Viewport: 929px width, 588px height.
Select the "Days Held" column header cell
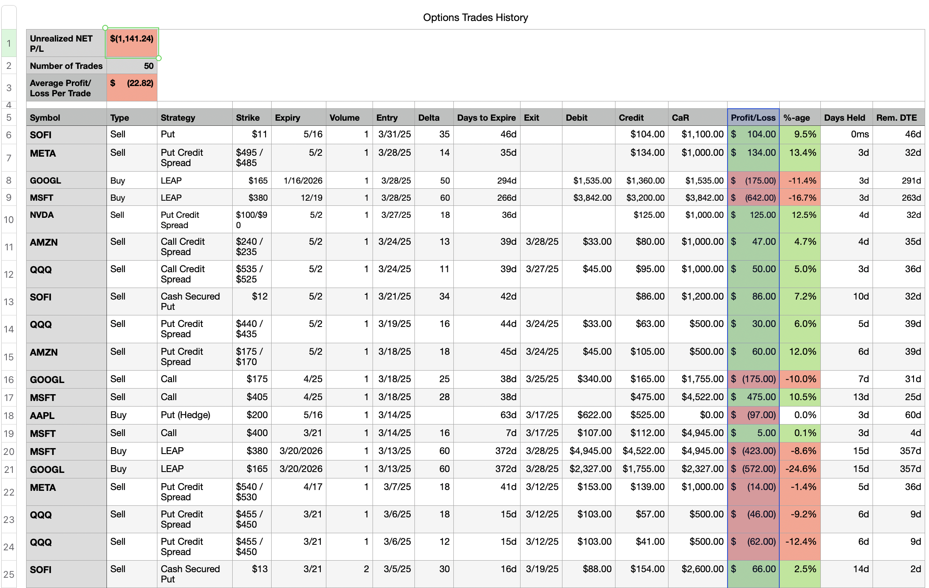point(846,118)
